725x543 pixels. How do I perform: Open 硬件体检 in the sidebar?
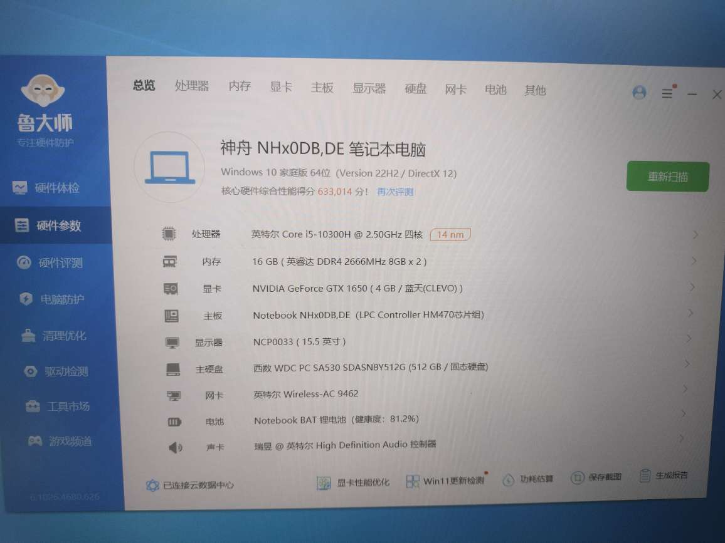tap(46, 188)
